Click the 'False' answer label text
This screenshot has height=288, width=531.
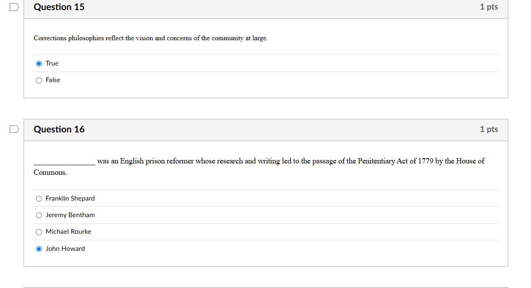pyautogui.click(x=53, y=80)
